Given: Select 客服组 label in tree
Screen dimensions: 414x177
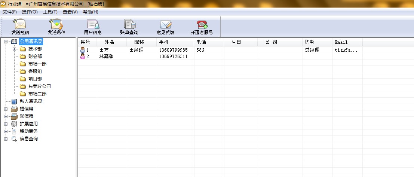Looking at the screenshot, I should click(x=35, y=71).
